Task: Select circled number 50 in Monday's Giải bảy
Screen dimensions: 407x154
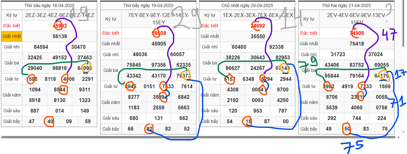Action: [347, 129]
